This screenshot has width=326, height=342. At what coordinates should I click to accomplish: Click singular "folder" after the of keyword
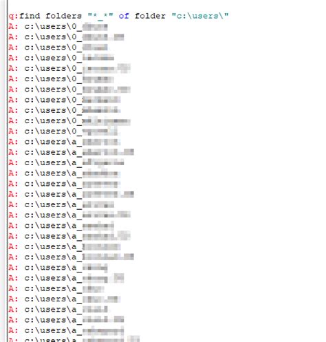pos(150,16)
